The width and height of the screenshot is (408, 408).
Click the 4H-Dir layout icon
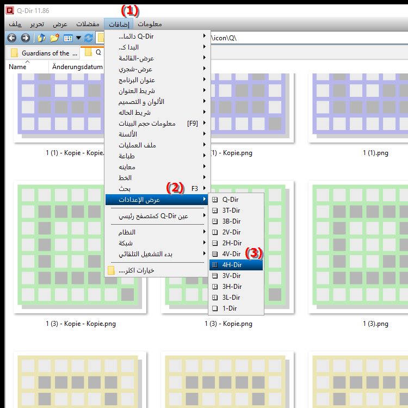(215, 265)
